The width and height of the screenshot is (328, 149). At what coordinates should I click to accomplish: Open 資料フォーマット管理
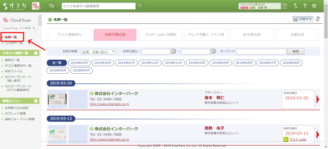[20, 119]
